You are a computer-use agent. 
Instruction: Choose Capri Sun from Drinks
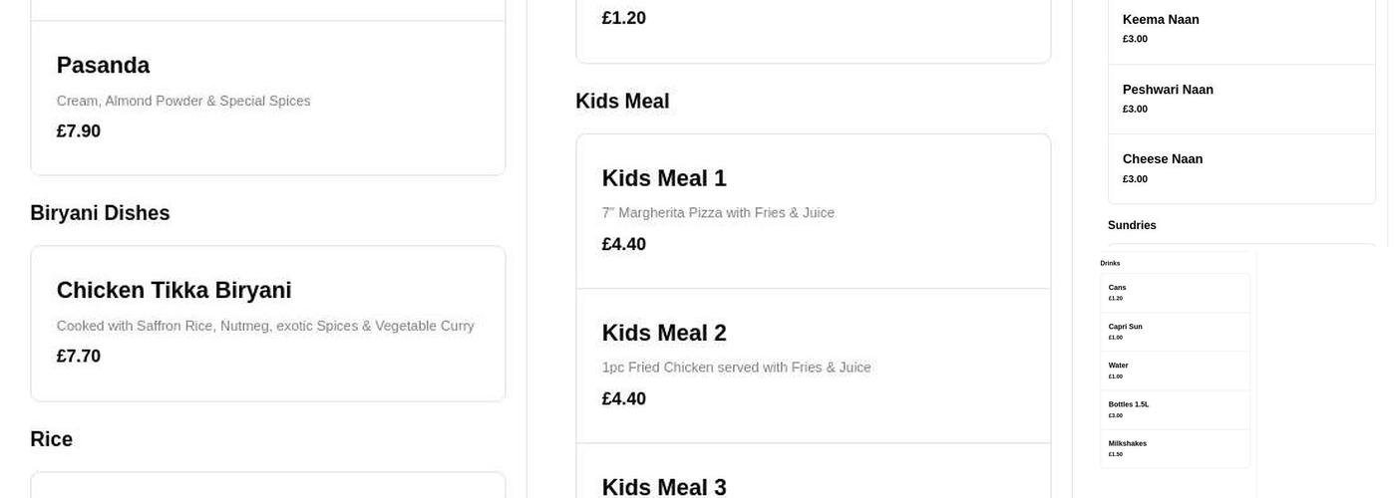[x=1174, y=331]
